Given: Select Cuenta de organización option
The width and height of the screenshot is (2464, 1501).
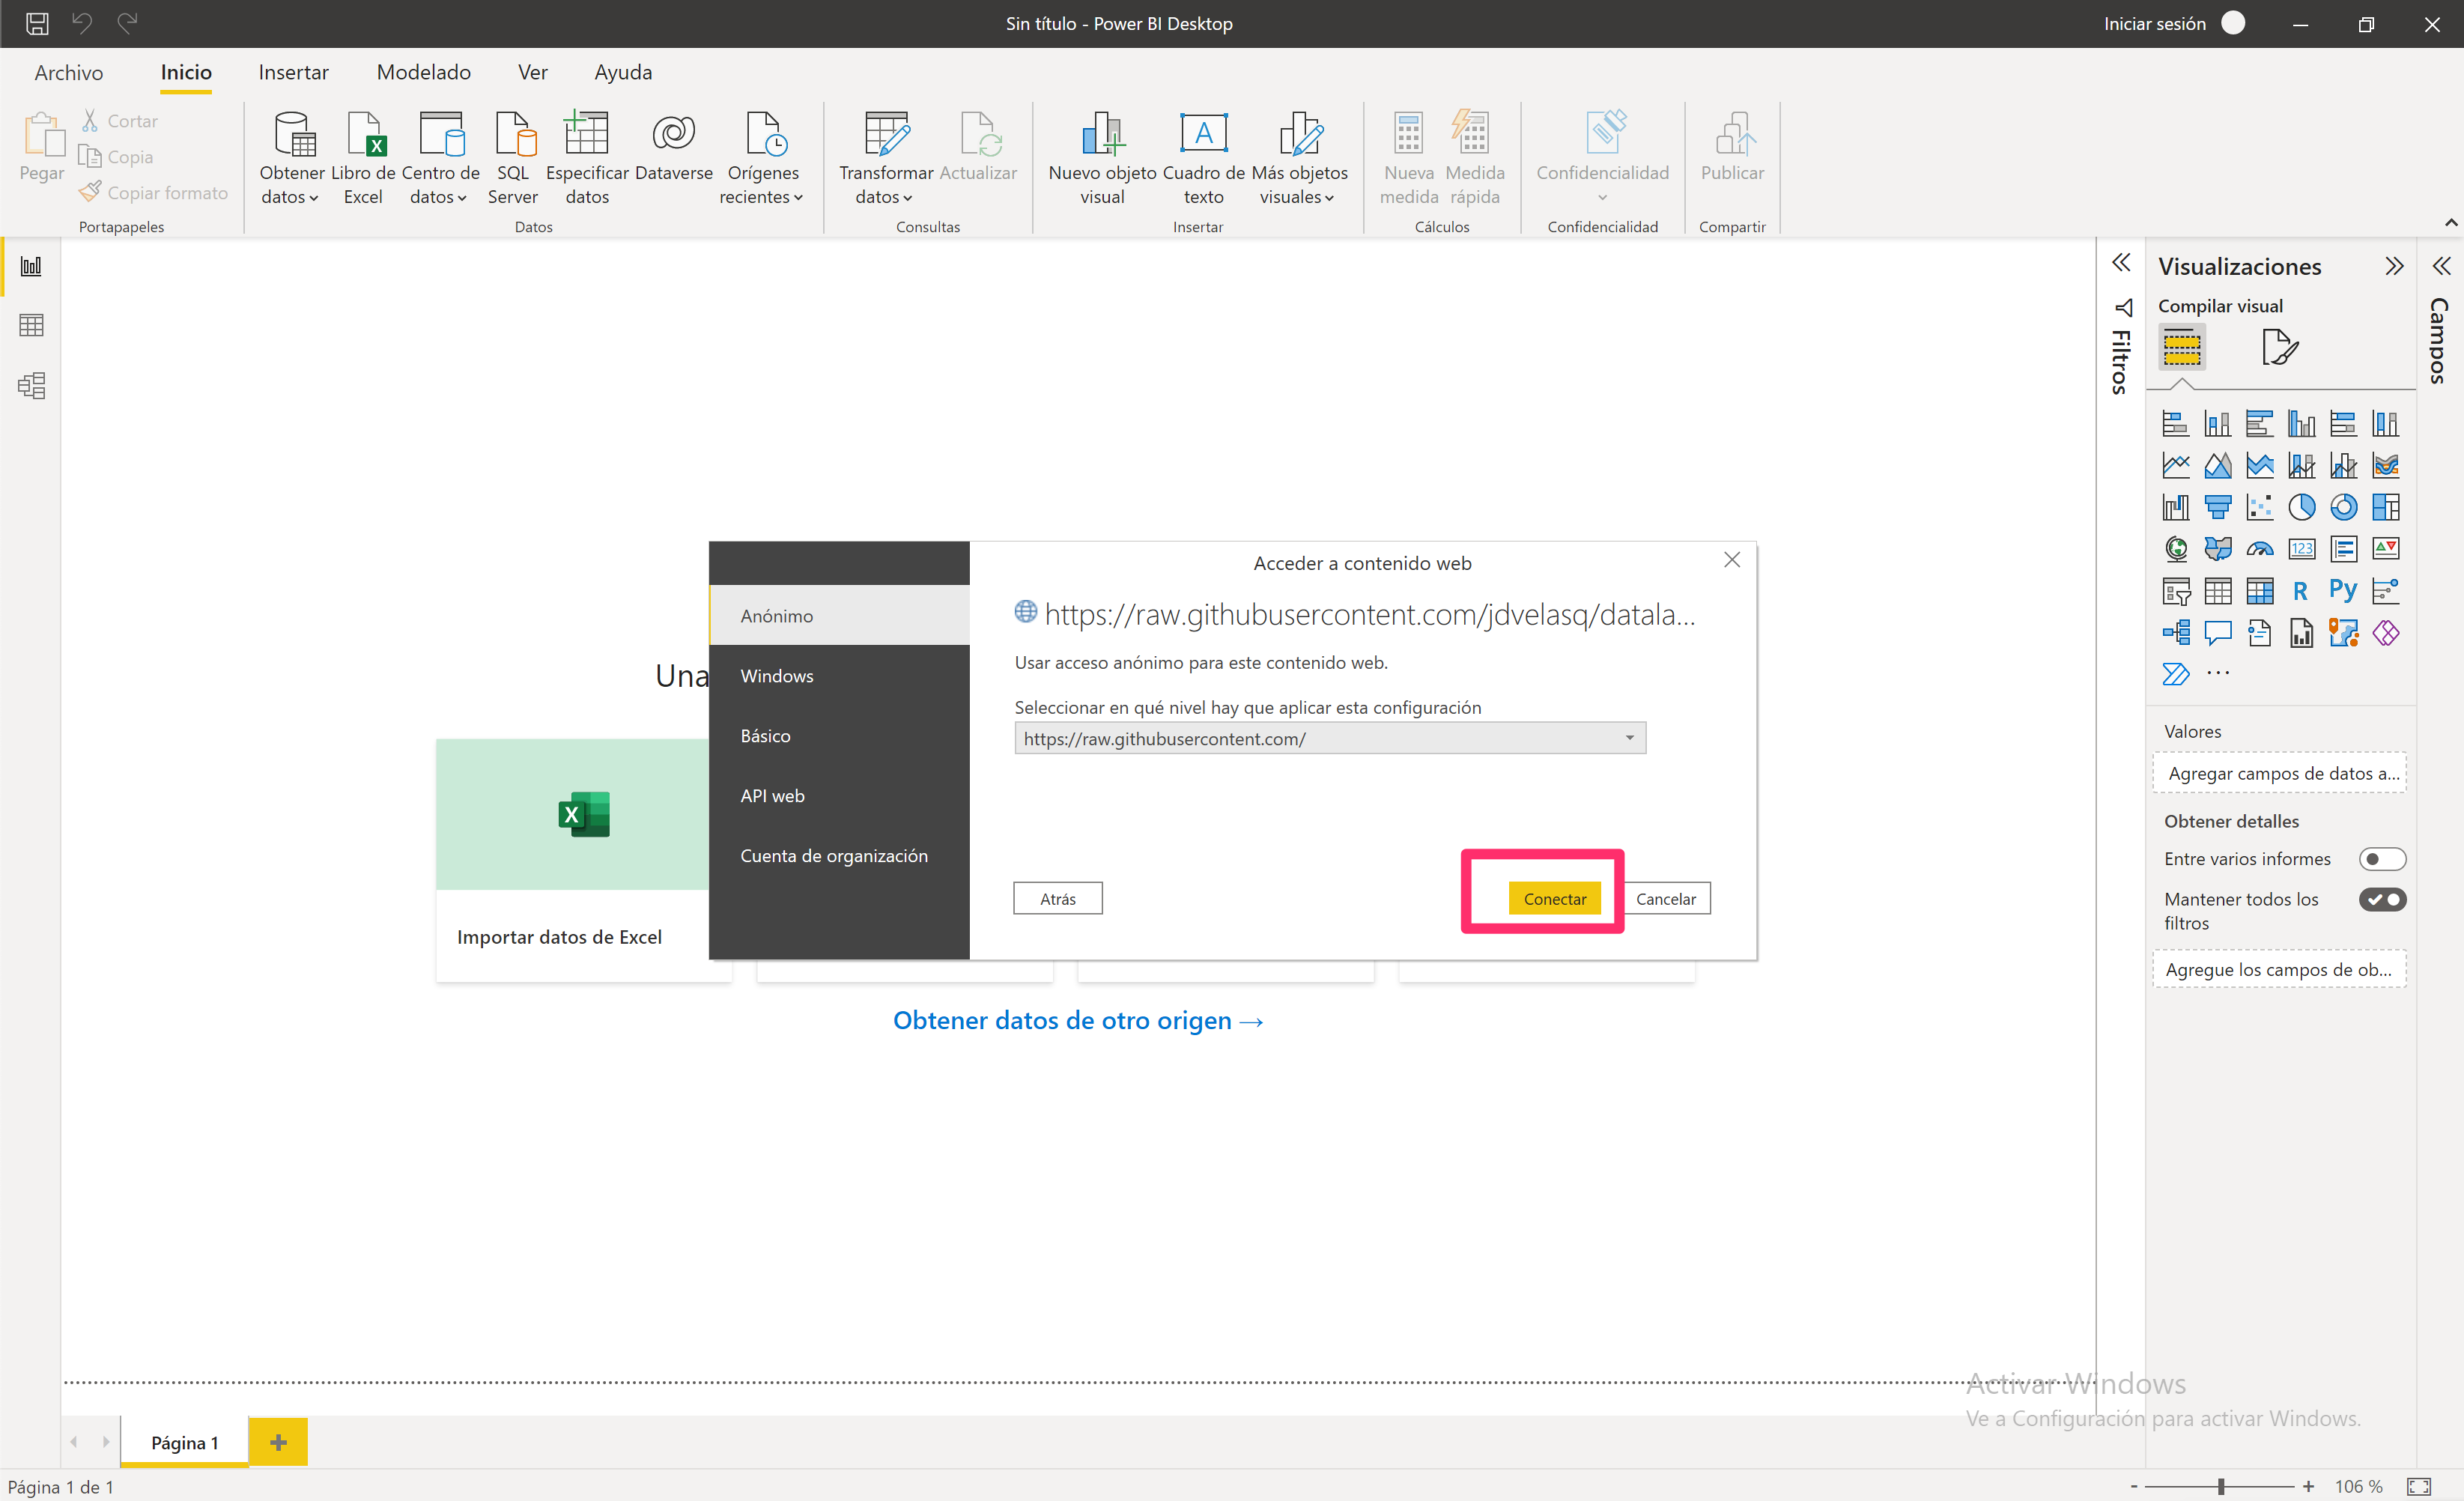Looking at the screenshot, I should tap(839, 856).
